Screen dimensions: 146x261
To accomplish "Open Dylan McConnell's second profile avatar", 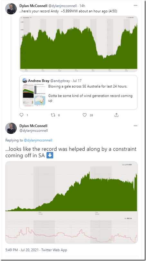I will 11,128.
